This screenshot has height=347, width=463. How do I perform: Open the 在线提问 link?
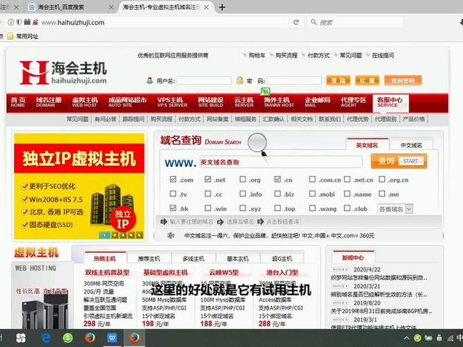[383, 55]
